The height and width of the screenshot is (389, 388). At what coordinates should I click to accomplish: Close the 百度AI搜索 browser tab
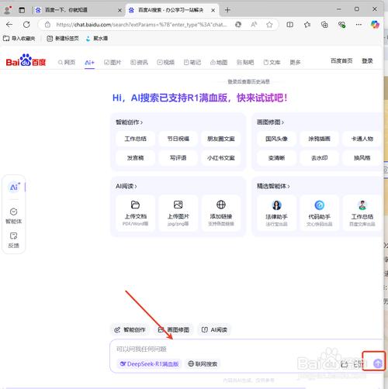(213, 10)
